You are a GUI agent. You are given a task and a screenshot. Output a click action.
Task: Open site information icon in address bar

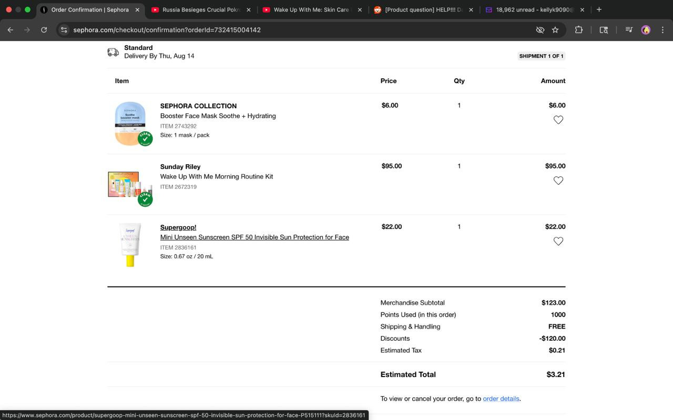[x=64, y=30]
